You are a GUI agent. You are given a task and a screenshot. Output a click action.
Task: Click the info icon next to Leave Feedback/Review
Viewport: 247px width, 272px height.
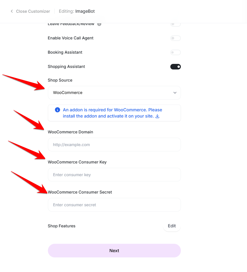coord(99,24)
